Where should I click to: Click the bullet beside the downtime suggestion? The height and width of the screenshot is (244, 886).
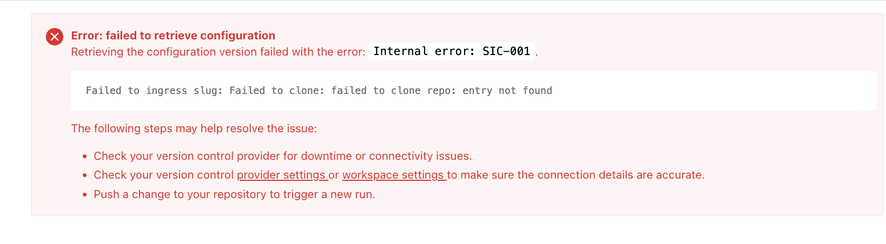[85, 157]
